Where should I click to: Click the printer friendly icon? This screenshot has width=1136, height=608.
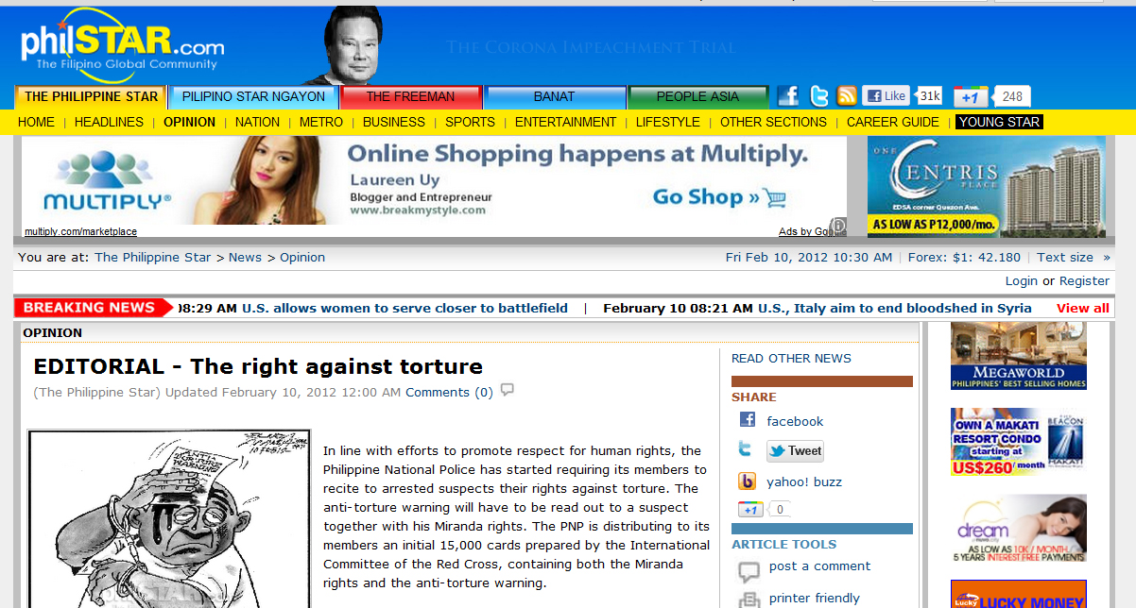(x=749, y=599)
